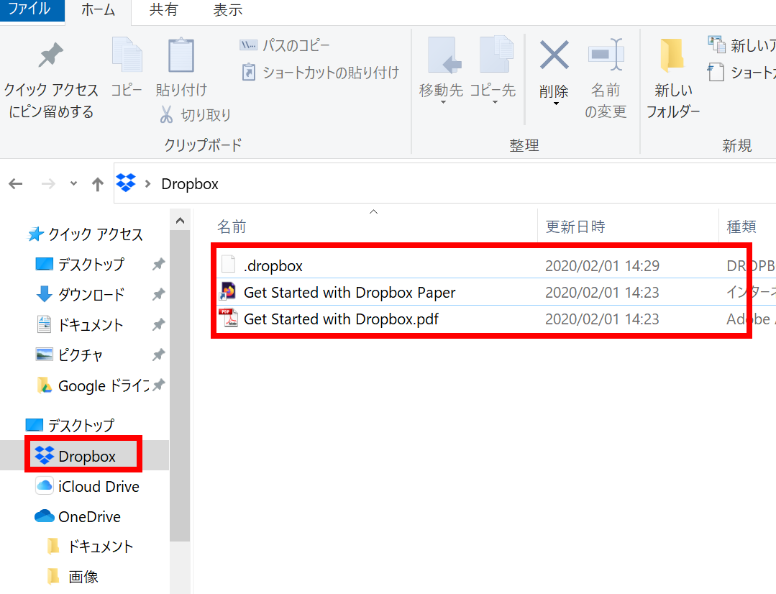Select the Quick Access star icon
776x594 pixels.
pyautogui.click(x=36, y=234)
